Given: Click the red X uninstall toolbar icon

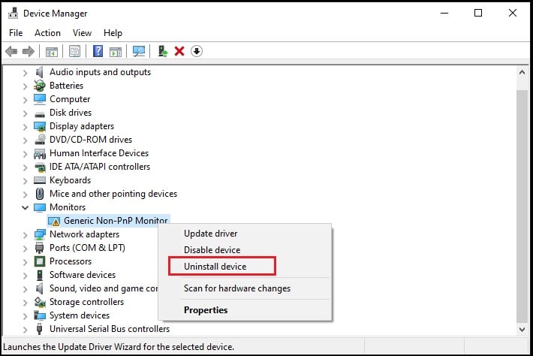Looking at the screenshot, I should pyautogui.click(x=179, y=51).
